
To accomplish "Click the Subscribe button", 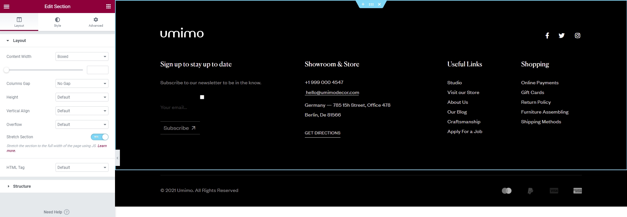I will click(x=180, y=128).
